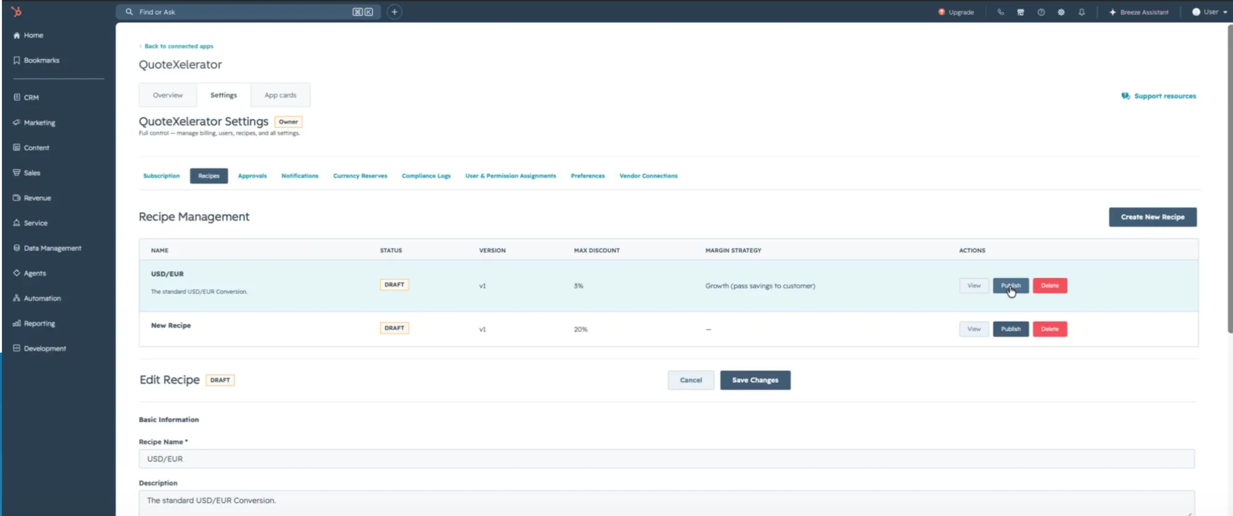
Task: Select the Compliance Logs tab
Action: [426, 176]
